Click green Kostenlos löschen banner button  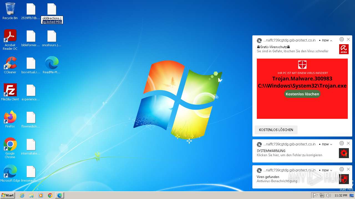click(302, 94)
